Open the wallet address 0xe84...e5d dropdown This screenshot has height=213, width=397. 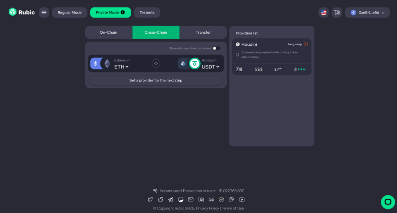(x=367, y=12)
